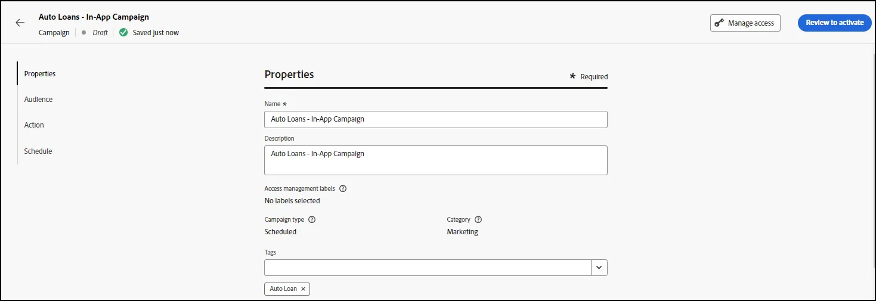876x301 pixels.
Task: Open help for Access management labels
Action: (x=343, y=188)
